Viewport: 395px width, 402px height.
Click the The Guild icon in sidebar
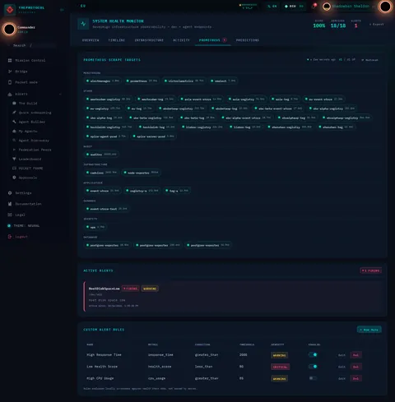(x=14, y=103)
